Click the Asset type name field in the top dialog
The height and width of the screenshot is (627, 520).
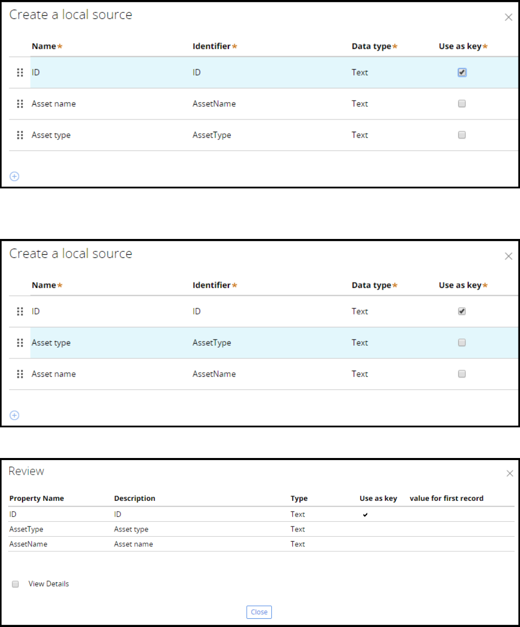point(51,135)
